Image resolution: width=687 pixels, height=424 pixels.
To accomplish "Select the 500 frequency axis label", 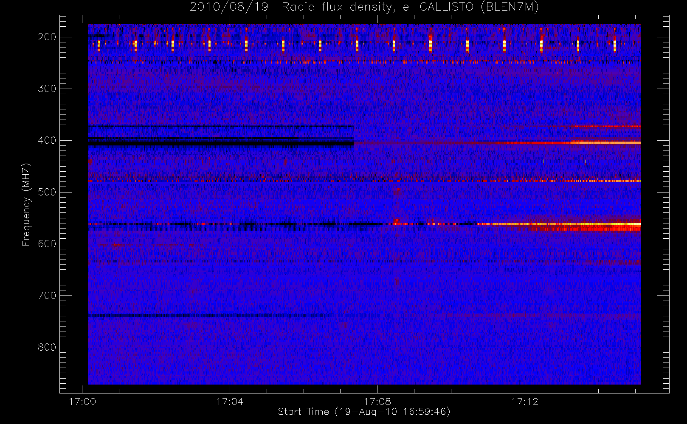I will click(47, 192).
